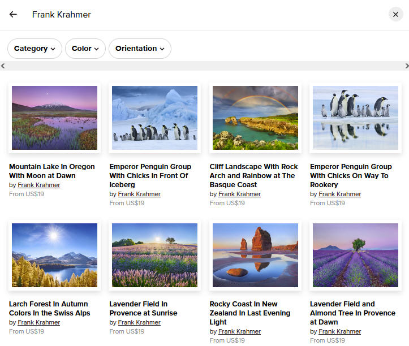Viewport: 409px width, 346px height.
Task: Click title Cliff Landscape With Rock Arch and Rainbow
Action: coord(254,175)
